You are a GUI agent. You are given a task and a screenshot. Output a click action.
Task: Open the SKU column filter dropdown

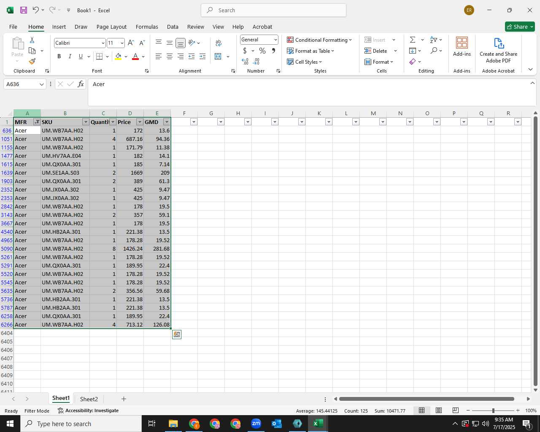point(86,122)
